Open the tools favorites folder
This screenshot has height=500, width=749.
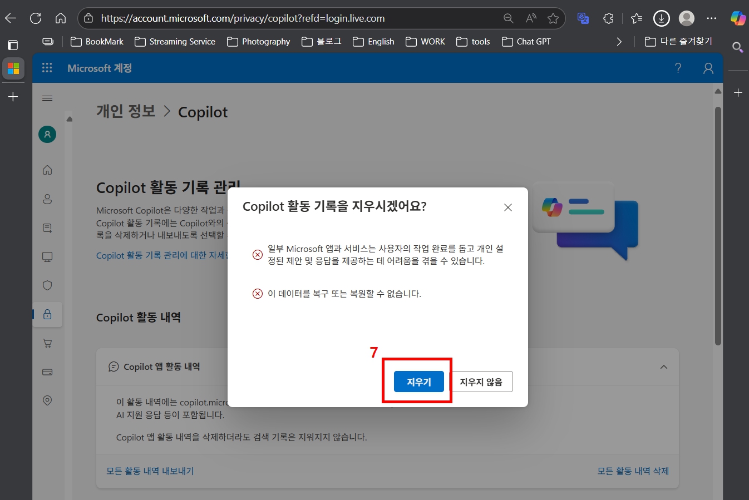click(x=474, y=42)
